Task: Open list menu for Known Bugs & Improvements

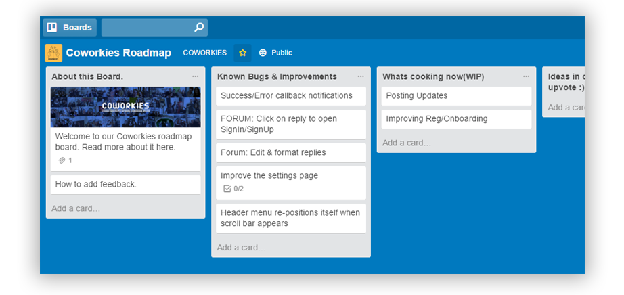Action: [361, 76]
